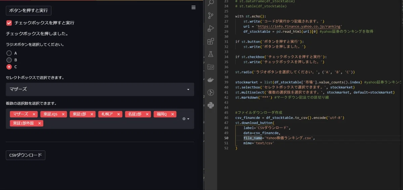Screen dimensions: 403x190
Task: Click the CSVダウンロード button
Action: tap(26, 155)
